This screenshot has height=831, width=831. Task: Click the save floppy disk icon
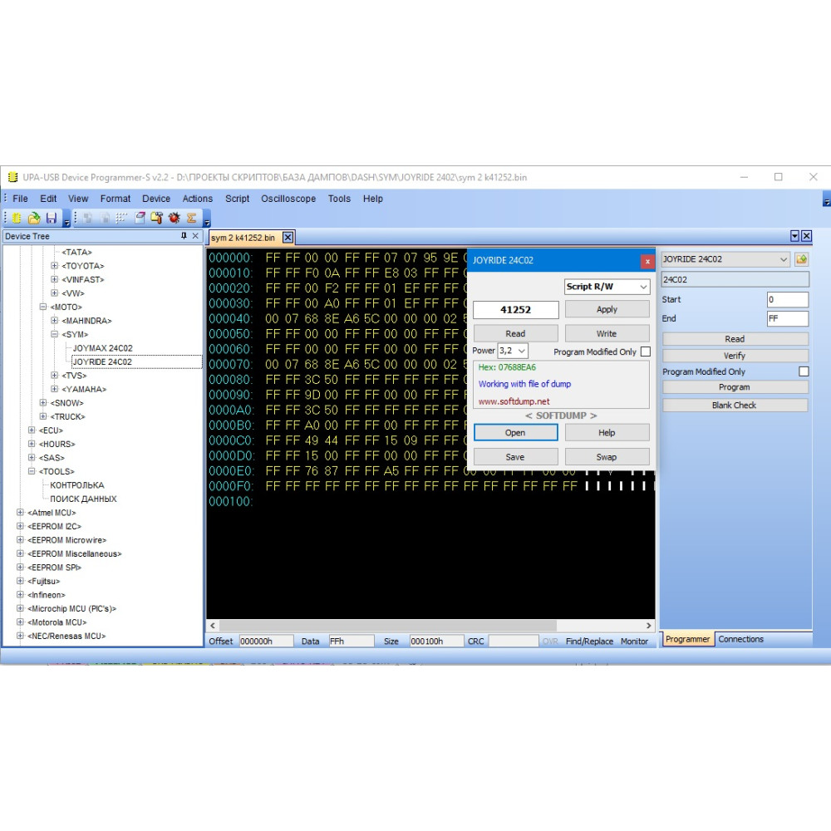click(x=52, y=218)
